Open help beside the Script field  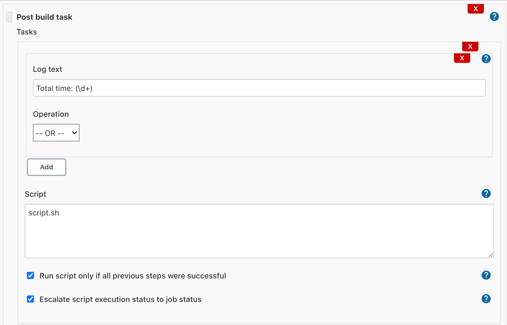(486, 193)
